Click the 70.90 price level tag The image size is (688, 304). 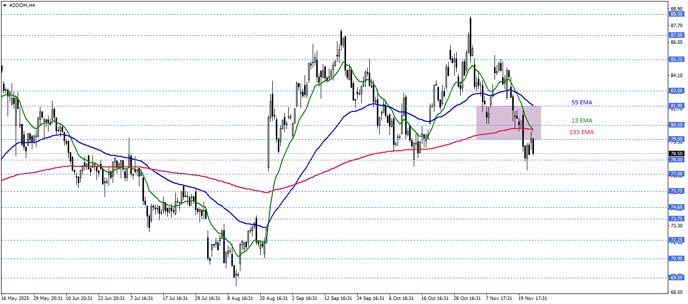[676, 259]
